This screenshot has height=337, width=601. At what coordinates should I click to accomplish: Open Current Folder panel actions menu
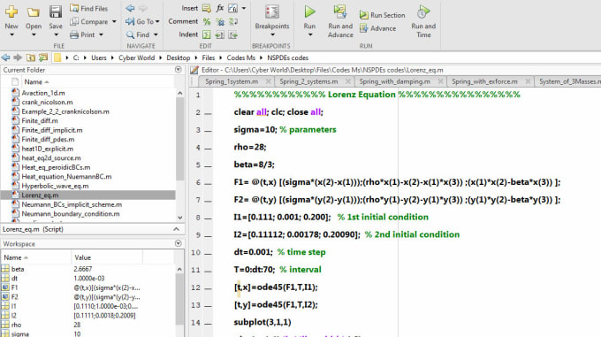(179, 70)
